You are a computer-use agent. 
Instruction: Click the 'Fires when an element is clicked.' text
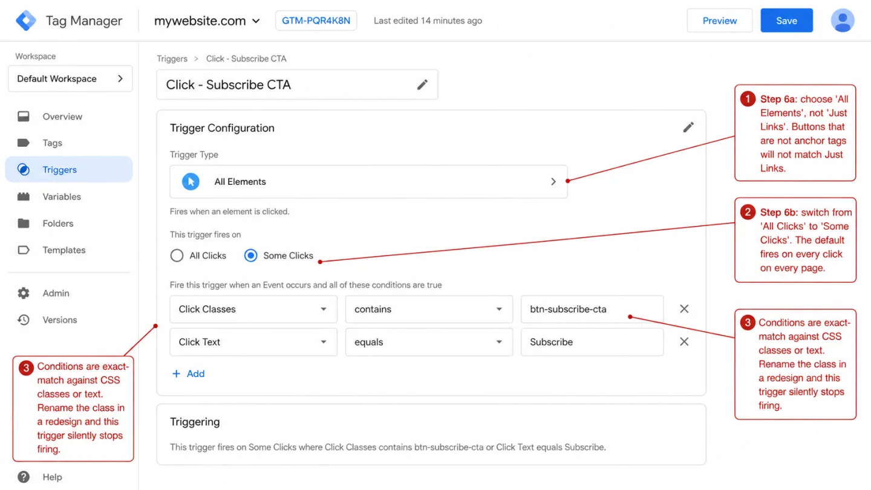[230, 211]
